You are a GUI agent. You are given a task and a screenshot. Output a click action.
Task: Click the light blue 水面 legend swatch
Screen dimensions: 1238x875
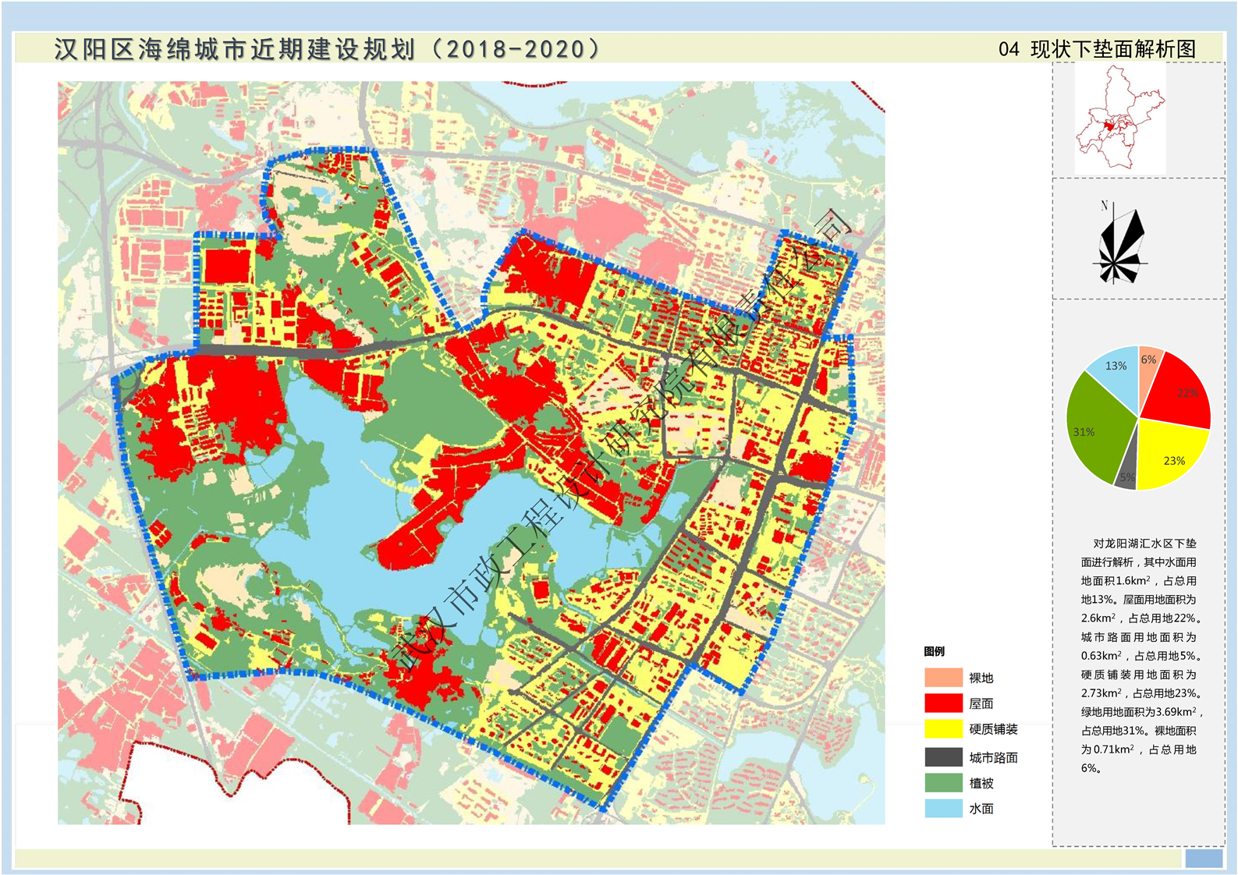pos(943,809)
